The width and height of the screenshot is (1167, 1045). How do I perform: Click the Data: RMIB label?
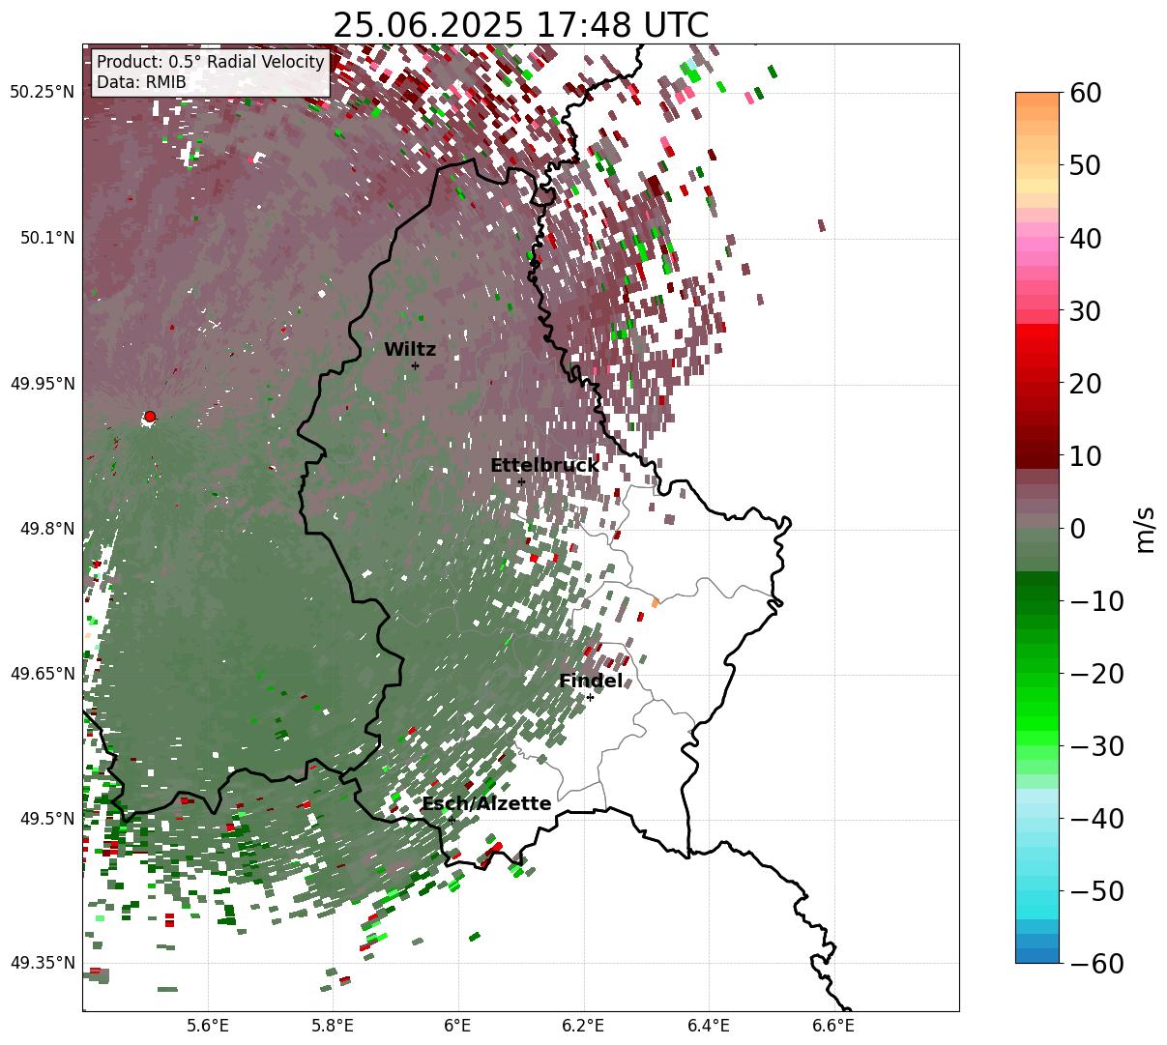pos(141,82)
